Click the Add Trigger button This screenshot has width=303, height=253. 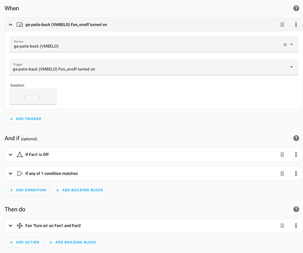25,119
